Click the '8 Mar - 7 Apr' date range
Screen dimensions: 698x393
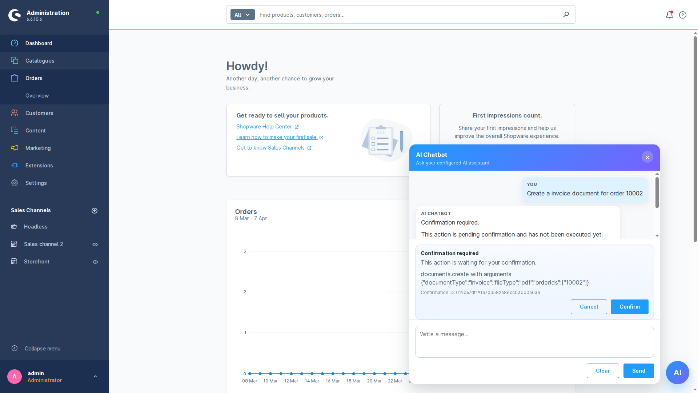251,219
